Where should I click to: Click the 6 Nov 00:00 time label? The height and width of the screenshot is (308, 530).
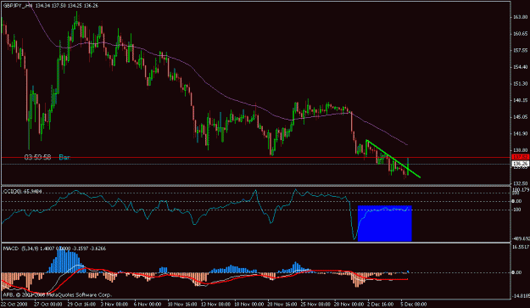[x=148, y=304]
